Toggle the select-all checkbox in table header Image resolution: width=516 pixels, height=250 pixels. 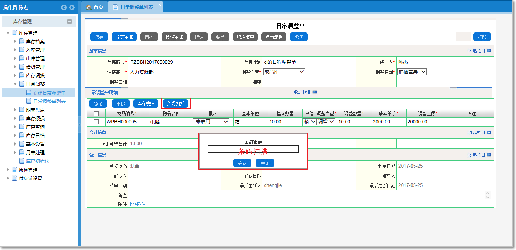[x=96, y=114]
